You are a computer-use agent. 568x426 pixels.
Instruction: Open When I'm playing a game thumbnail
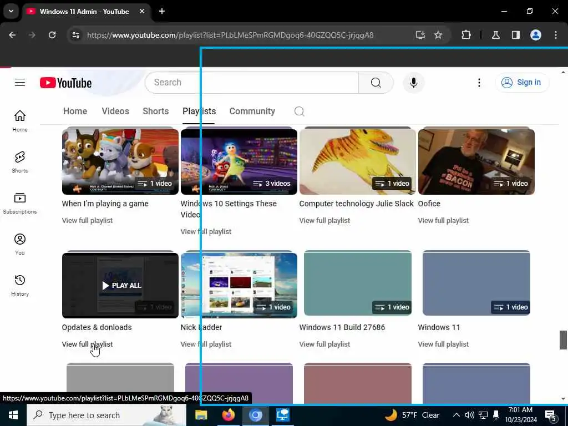pos(120,161)
